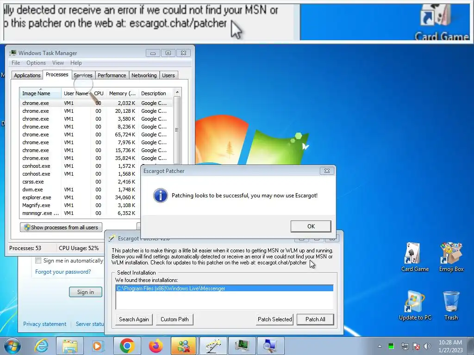Switch to the Processes tab

click(x=57, y=74)
